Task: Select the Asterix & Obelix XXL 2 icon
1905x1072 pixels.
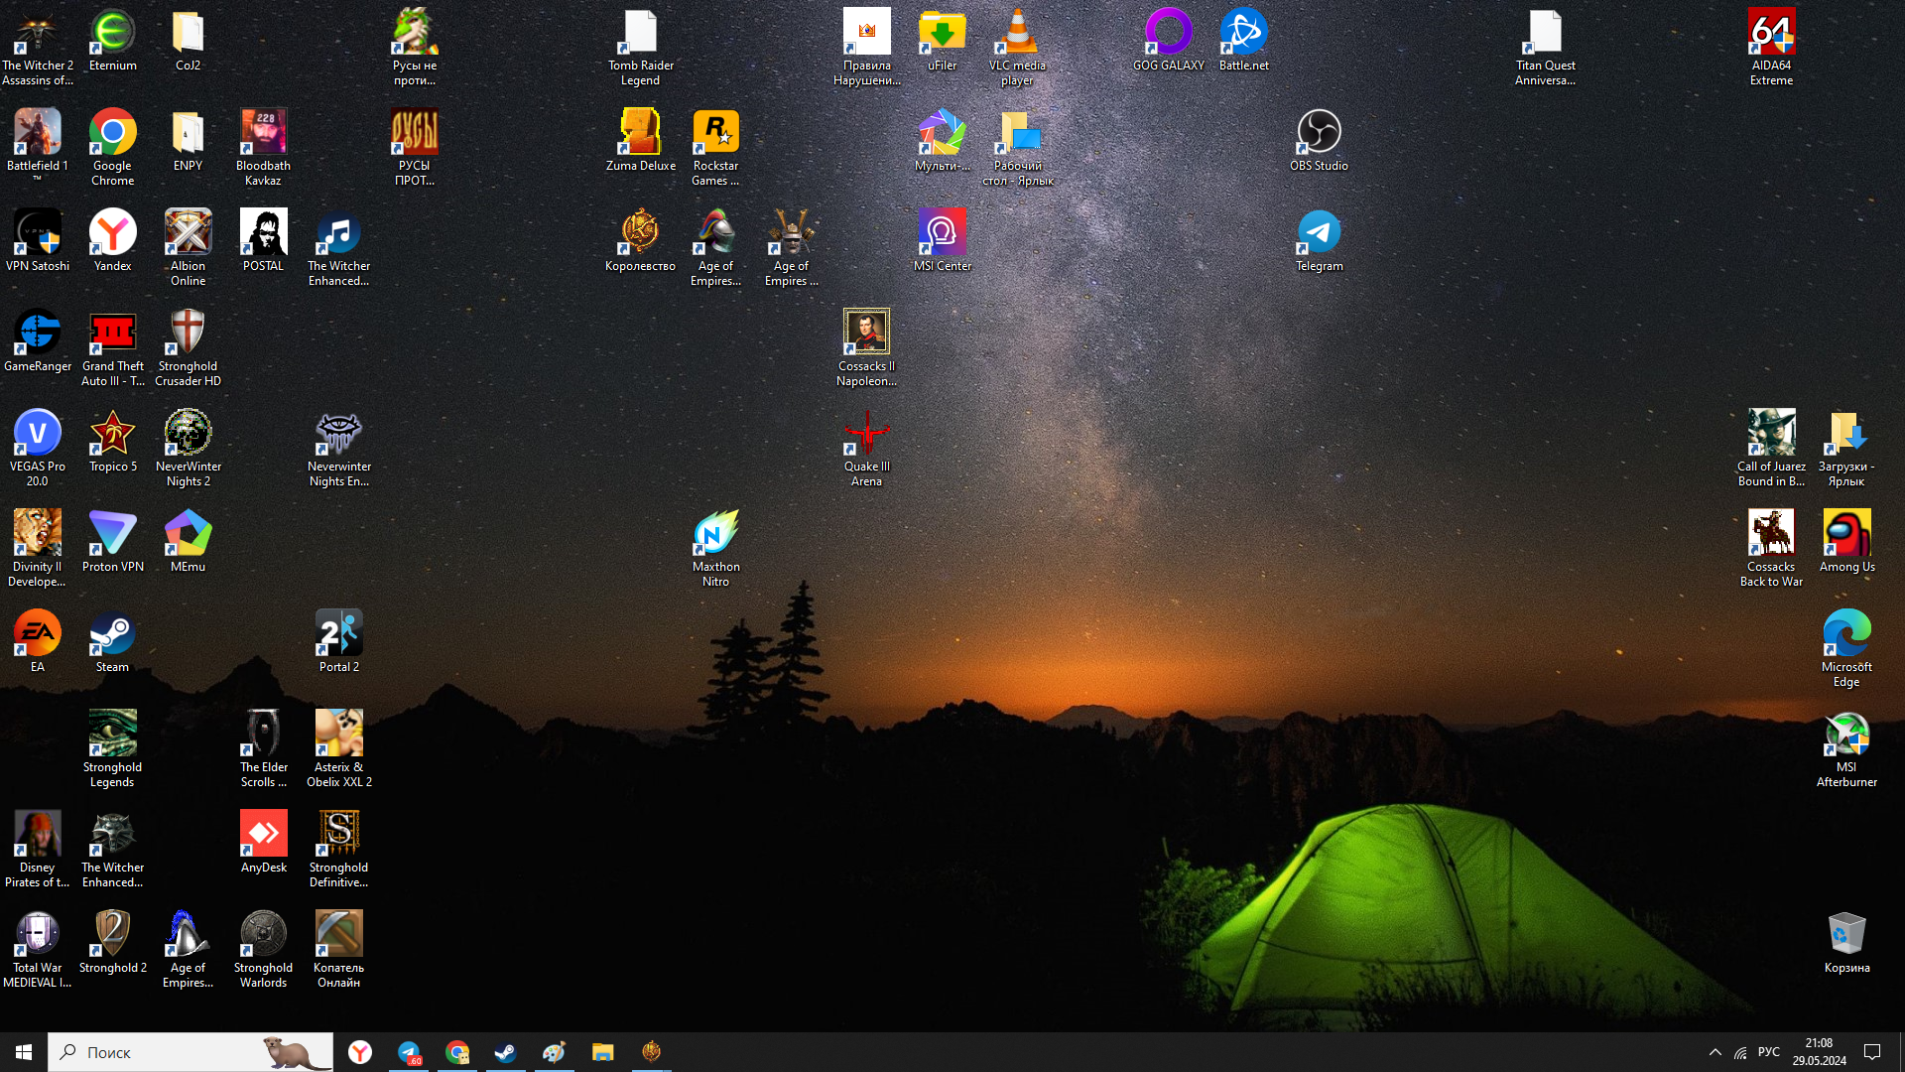Action: click(x=339, y=734)
